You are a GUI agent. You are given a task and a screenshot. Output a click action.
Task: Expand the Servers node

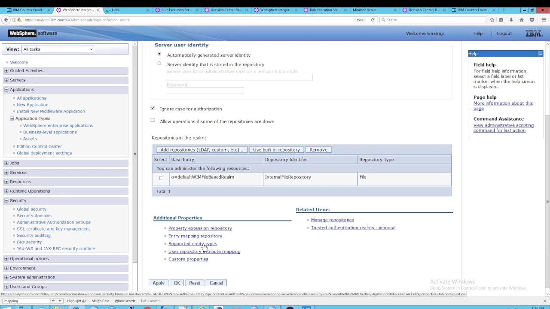pos(6,80)
